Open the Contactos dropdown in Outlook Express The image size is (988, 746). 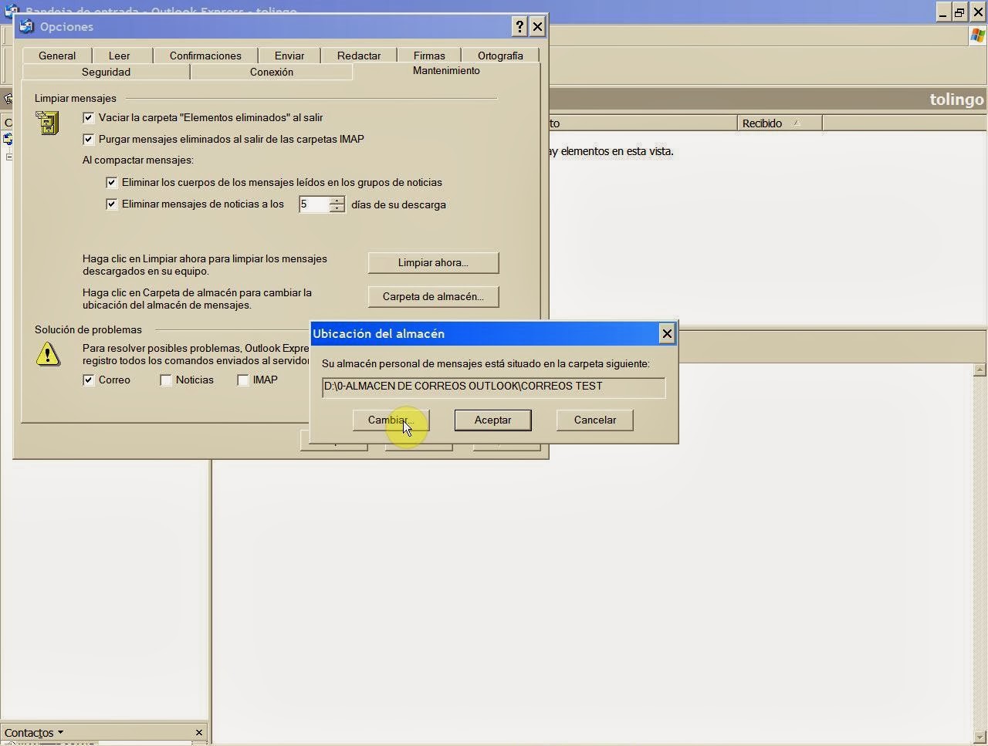[34, 733]
